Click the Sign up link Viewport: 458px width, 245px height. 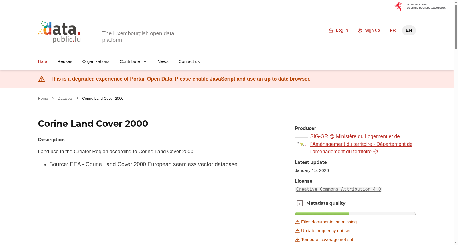[x=369, y=30]
